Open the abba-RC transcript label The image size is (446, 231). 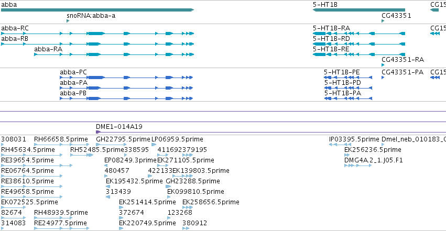click(x=15, y=28)
